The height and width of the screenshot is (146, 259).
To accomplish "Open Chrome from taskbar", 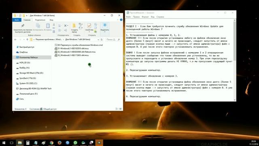I will click(51, 143).
